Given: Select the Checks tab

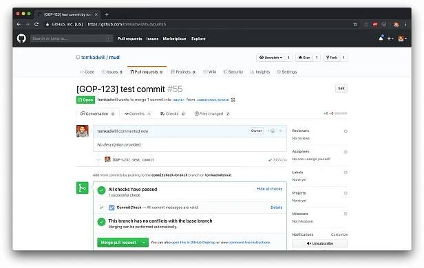Looking at the screenshot, I should [172, 113].
